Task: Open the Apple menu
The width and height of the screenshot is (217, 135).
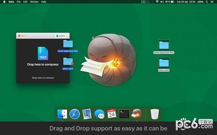Action: (x=4, y=2)
